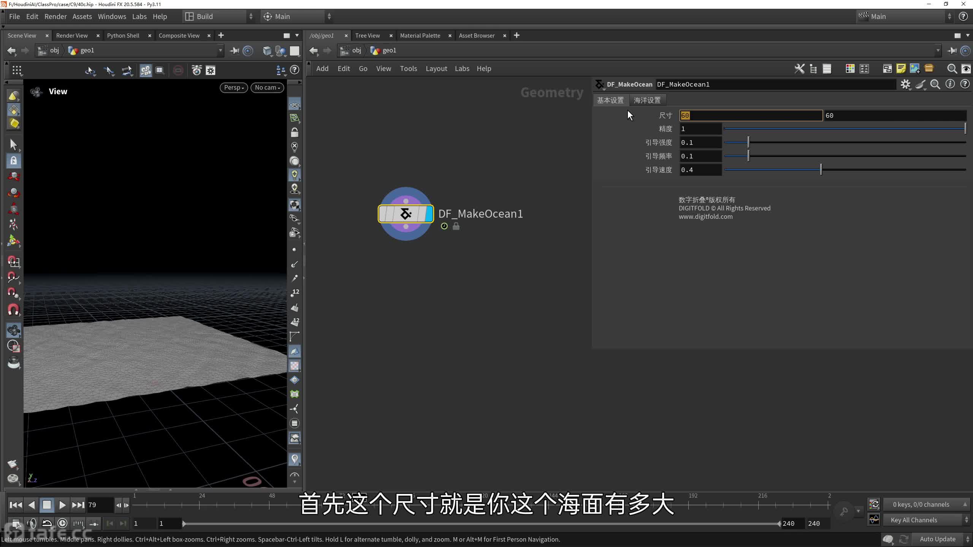Click the 引导速度 slider handle
This screenshot has width=973, height=547.
tap(821, 170)
